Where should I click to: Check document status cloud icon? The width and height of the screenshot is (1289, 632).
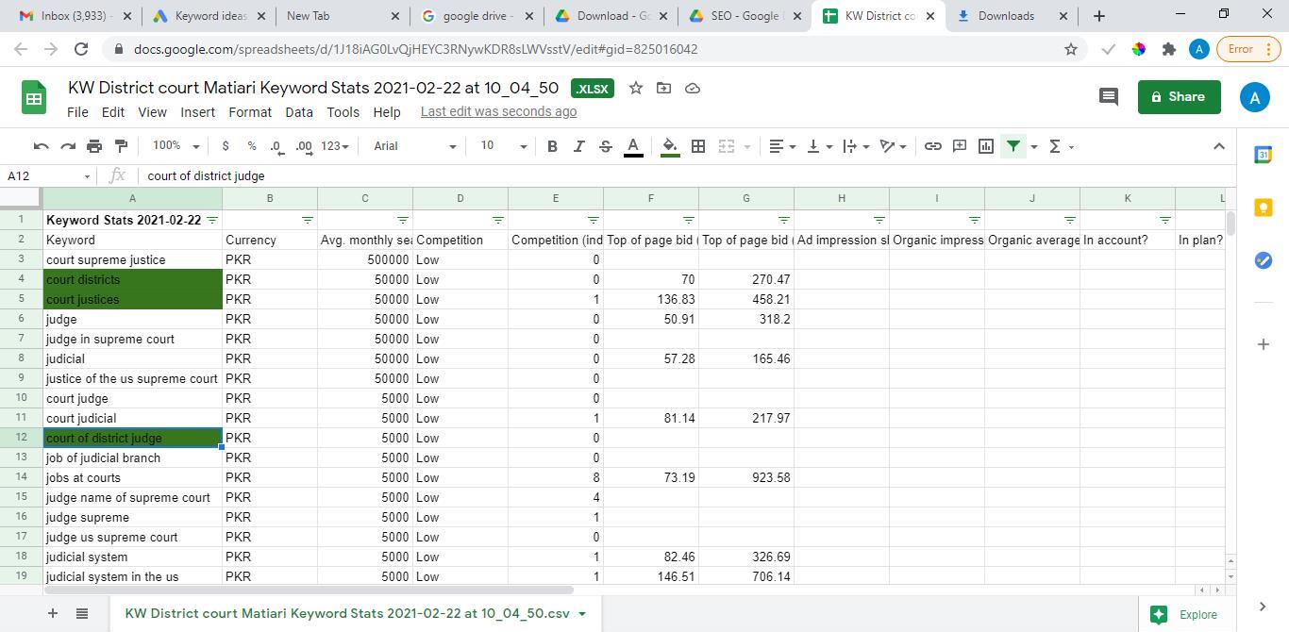click(692, 88)
